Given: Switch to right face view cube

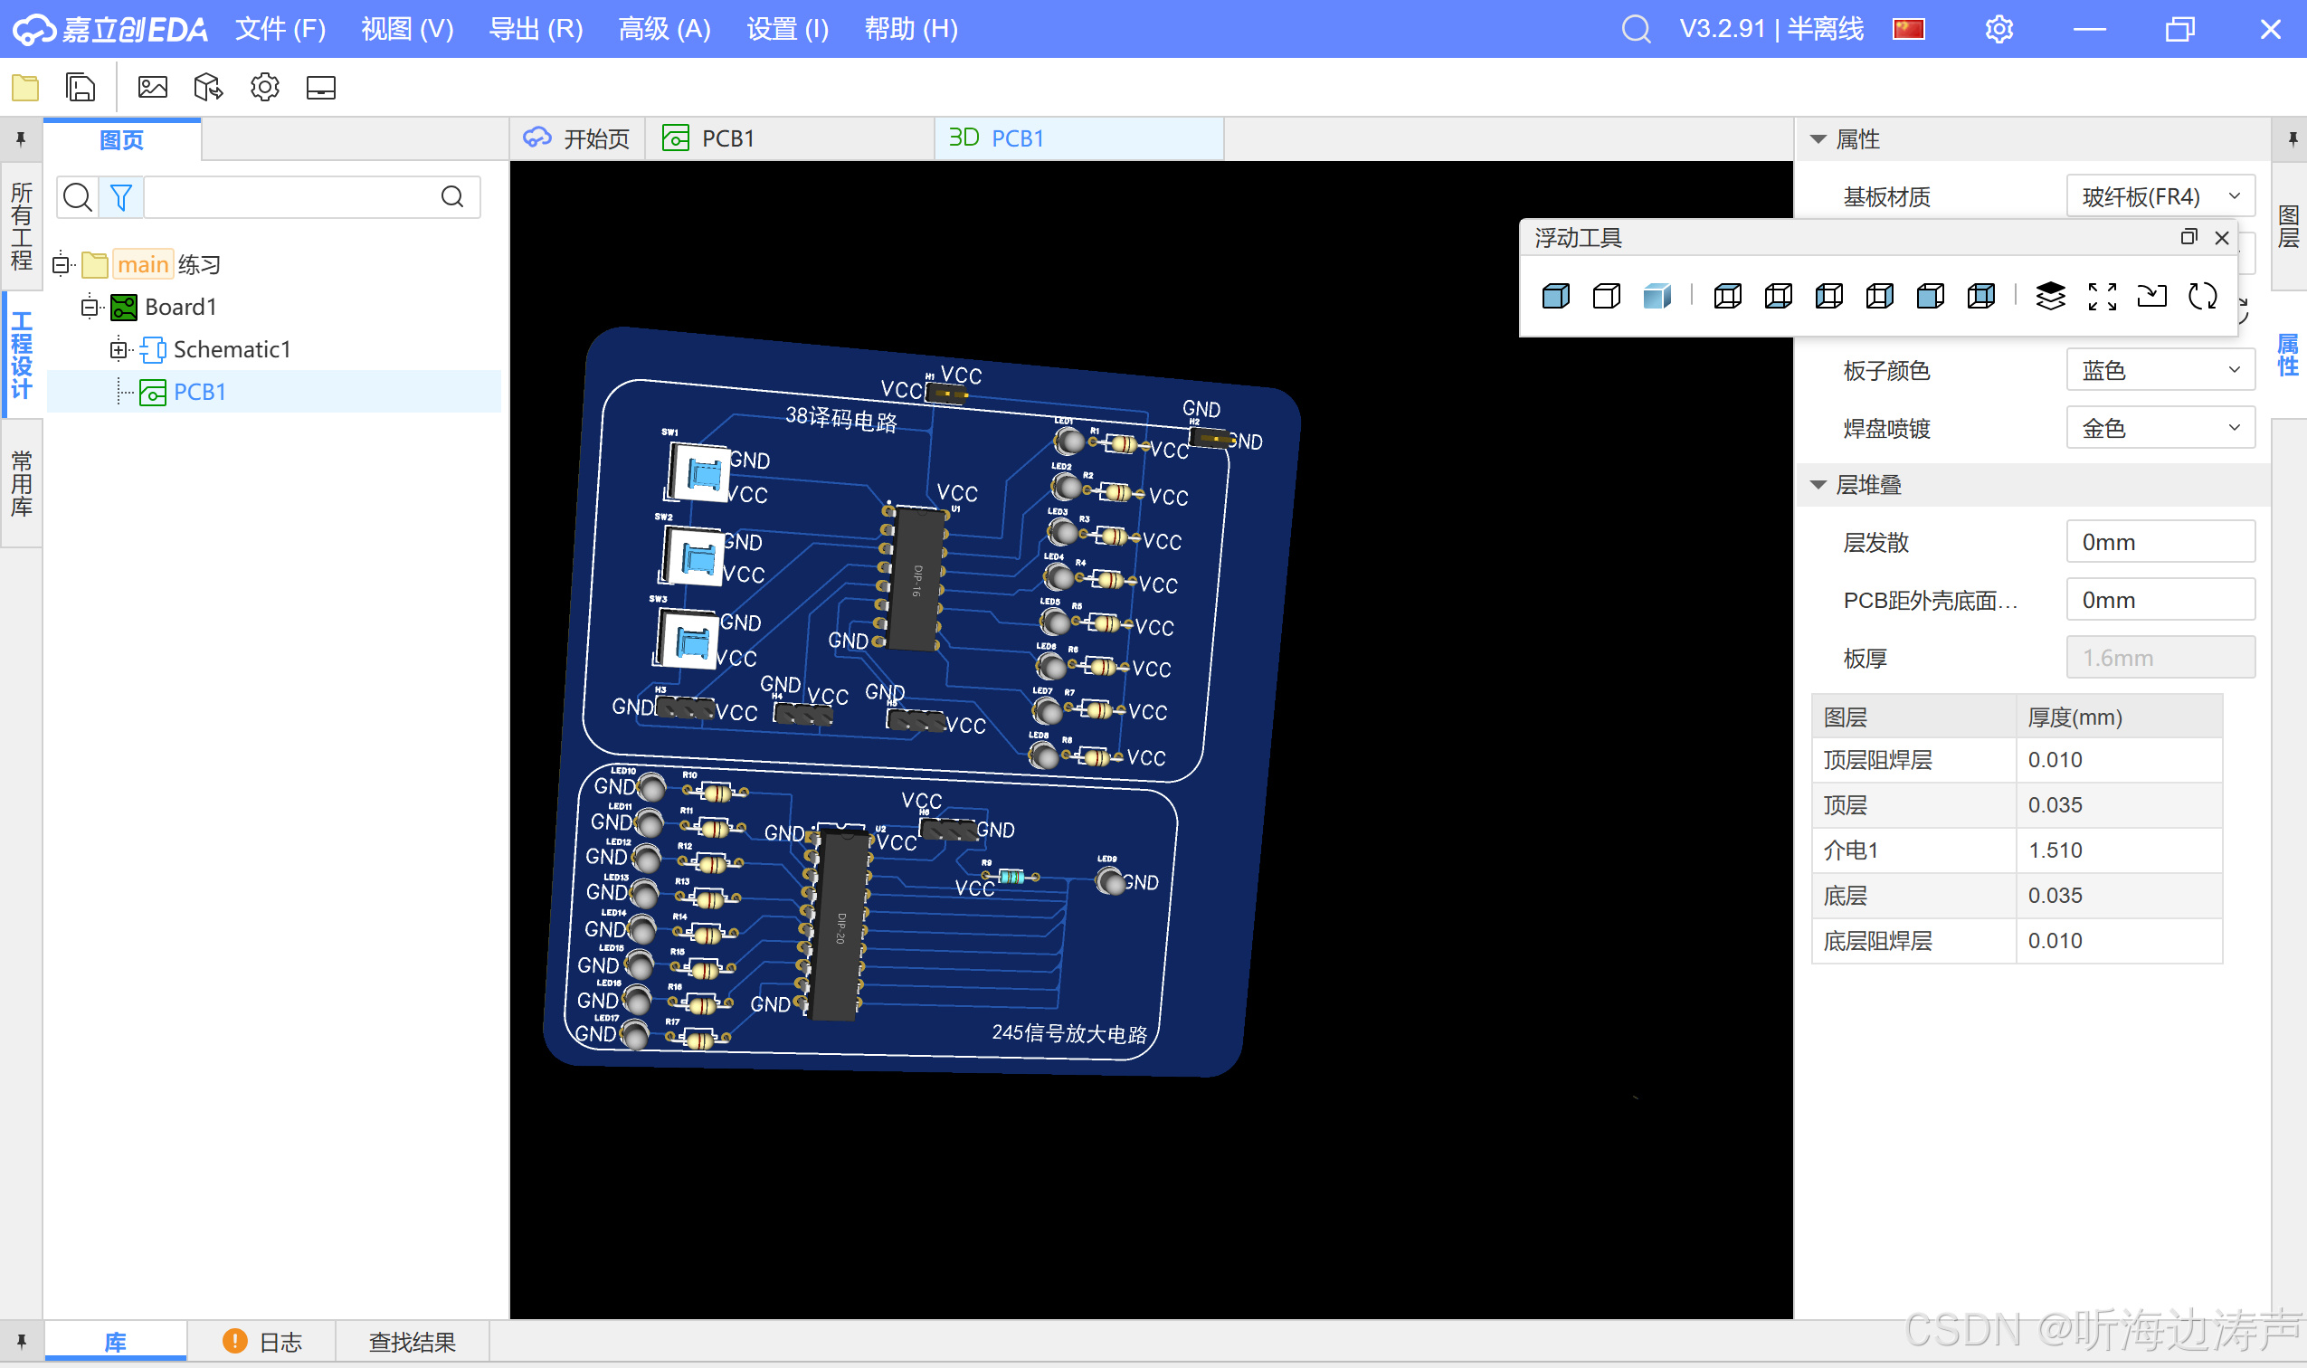Looking at the screenshot, I should point(1880,296).
